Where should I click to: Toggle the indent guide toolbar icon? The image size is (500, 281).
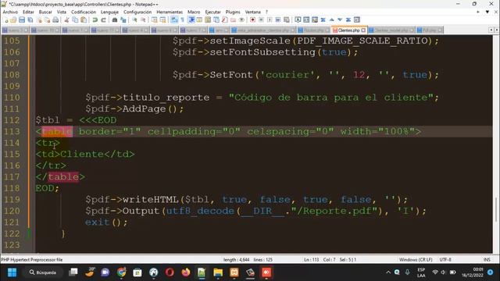click(191, 20)
